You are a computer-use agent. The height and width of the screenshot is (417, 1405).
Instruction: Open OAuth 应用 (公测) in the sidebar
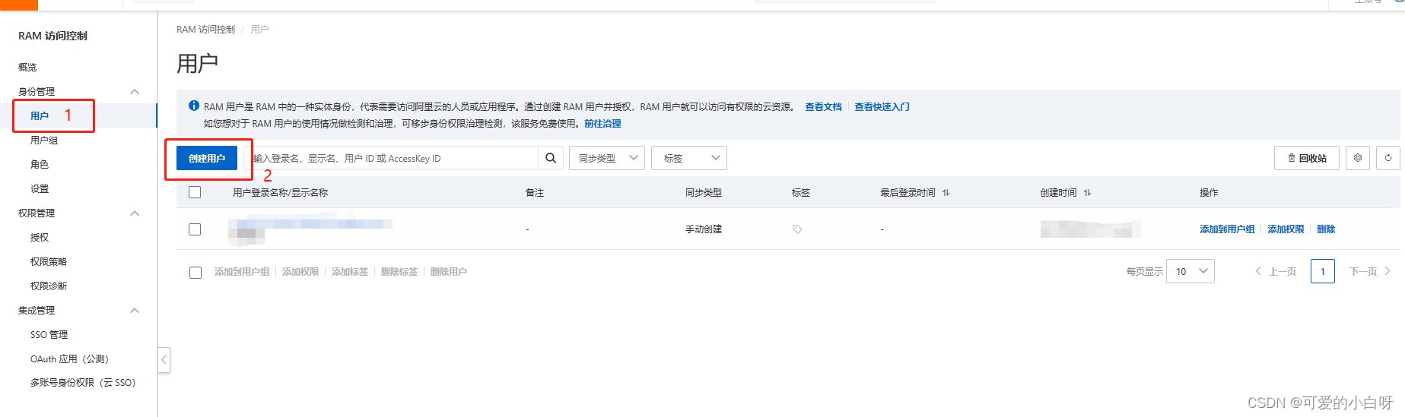[x=70, y=359]
